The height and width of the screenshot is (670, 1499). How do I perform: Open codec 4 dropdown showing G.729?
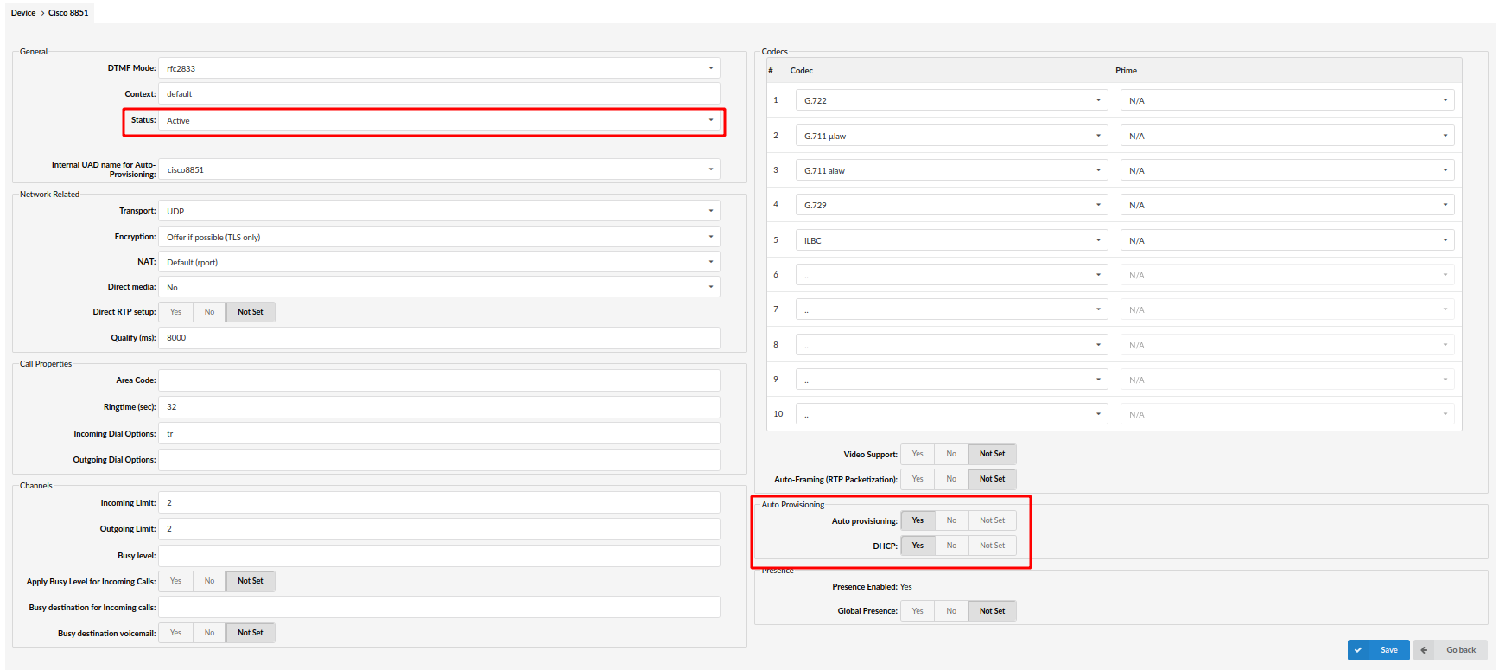(951, 205)
